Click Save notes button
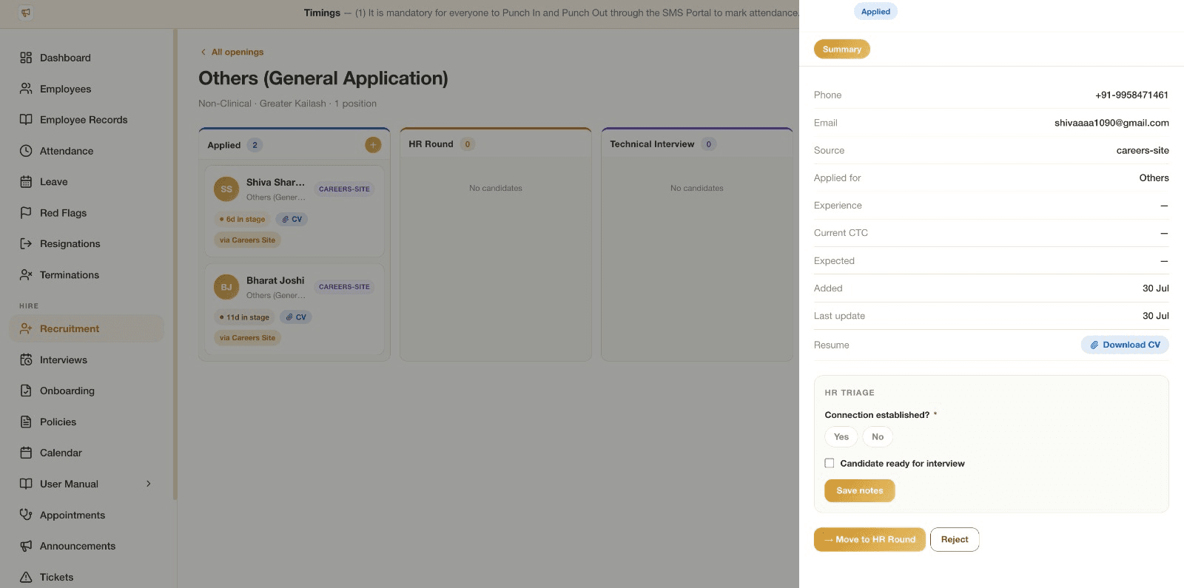 [x=860, y=490]
